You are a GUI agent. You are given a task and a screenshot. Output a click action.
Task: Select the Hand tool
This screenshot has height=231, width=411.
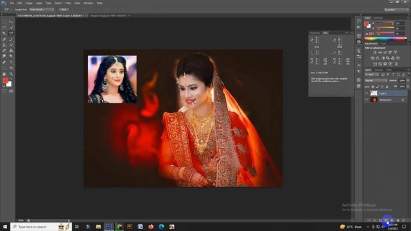4,74
